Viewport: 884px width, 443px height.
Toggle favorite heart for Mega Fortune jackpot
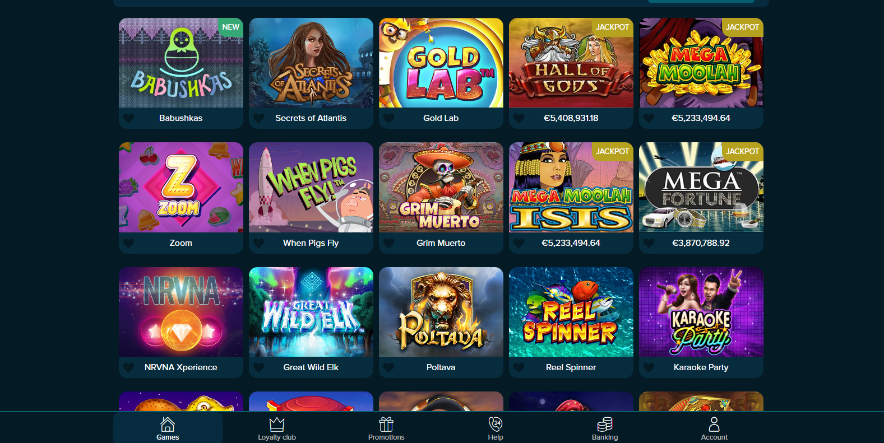(649, 243)
